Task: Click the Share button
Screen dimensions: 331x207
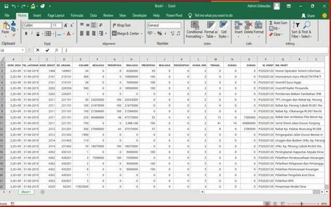Action: 309,16
